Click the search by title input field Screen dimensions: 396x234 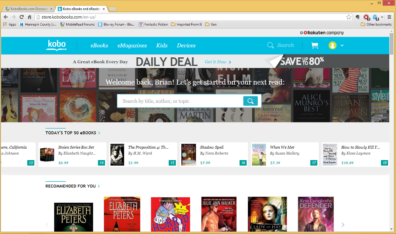[x=180, y=101]
